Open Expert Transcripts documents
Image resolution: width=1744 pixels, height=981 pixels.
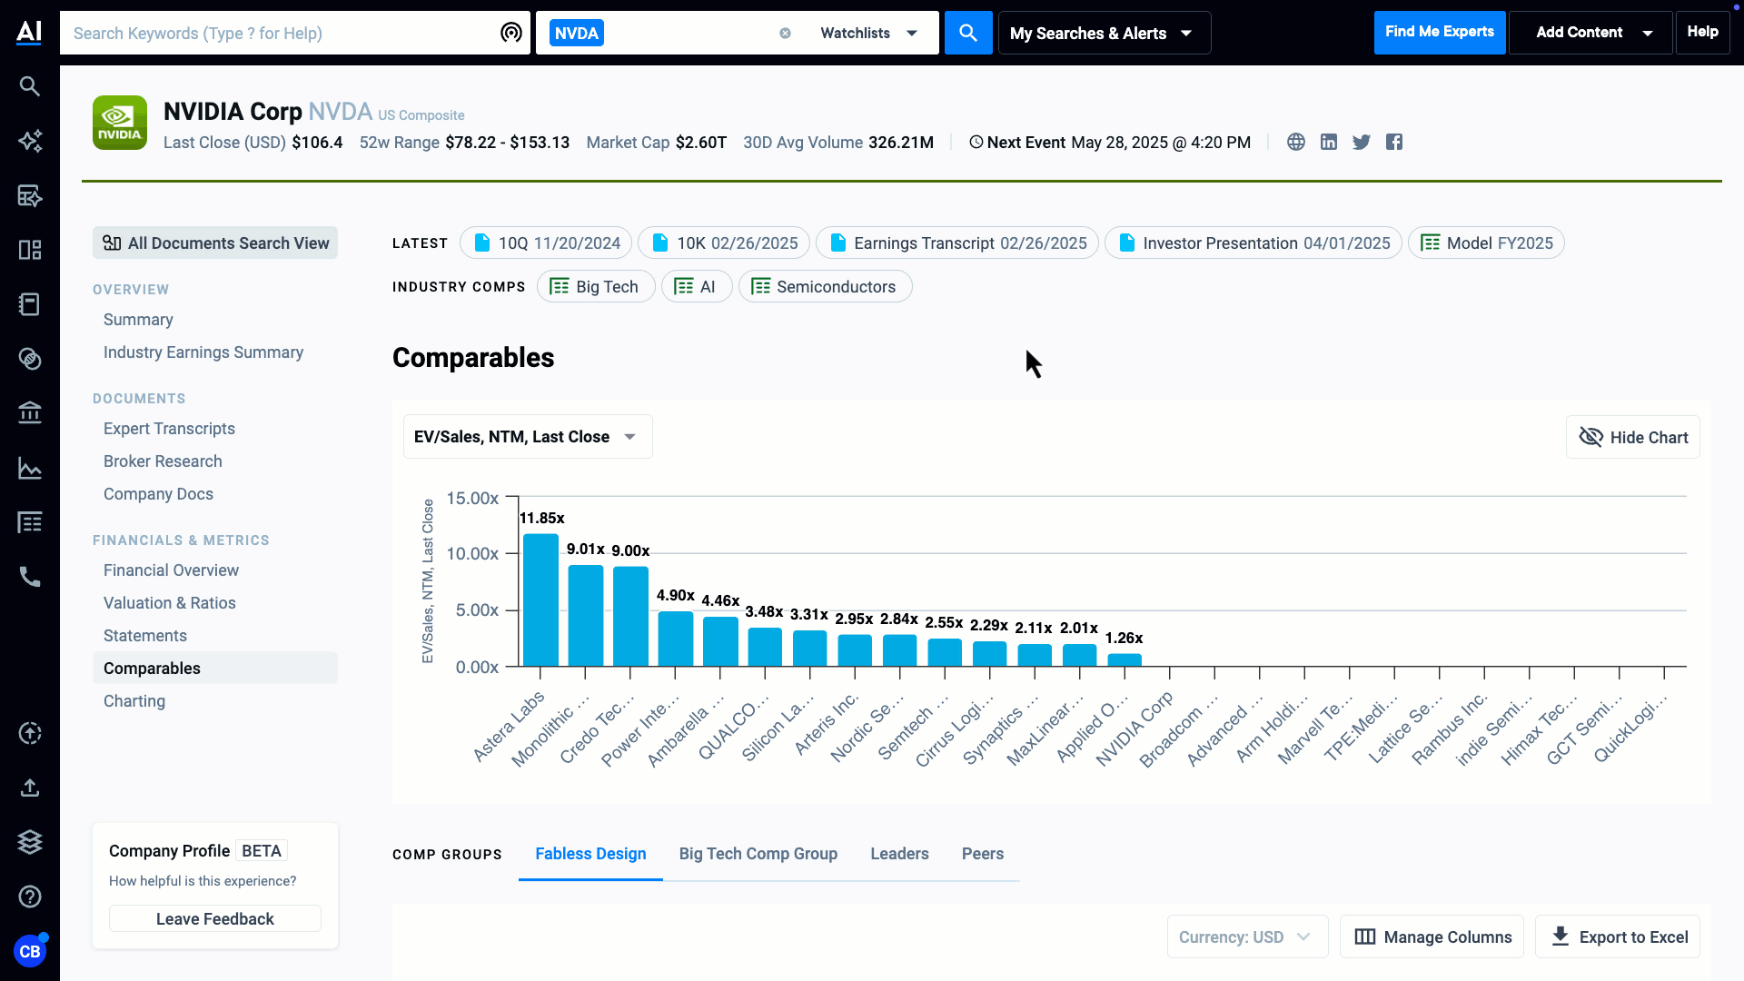coord(169,429)
